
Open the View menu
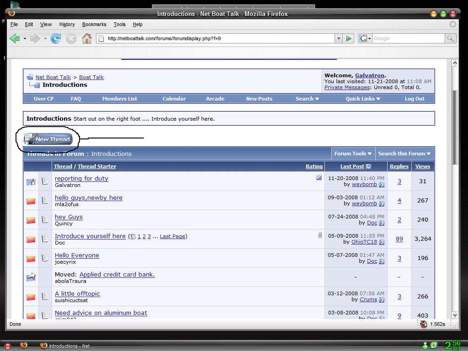[46, 25]
